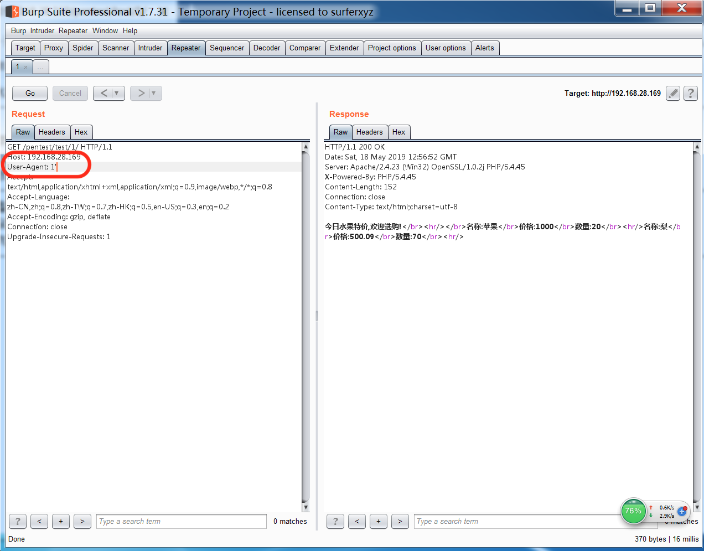Viewport: 704px width, 551px height.
Task: Go to next match in Response search
Action: click(400, 521)
